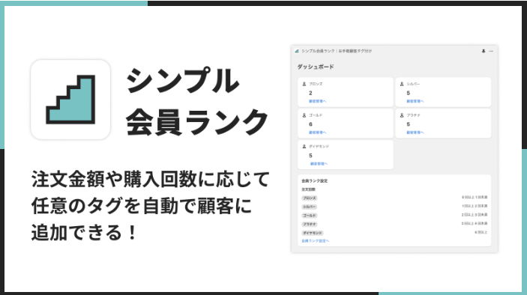Click the count 5 in シルバー card
This screenshot has width=527, height=295.
(409, 93)
